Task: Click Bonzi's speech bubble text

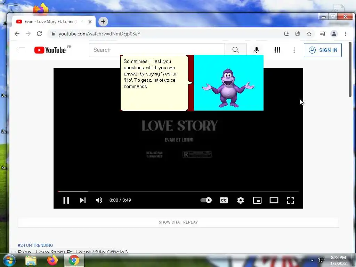Action: 150,74
